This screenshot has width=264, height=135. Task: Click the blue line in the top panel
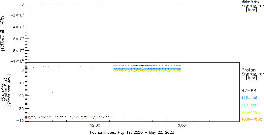[x=147, y=3]
